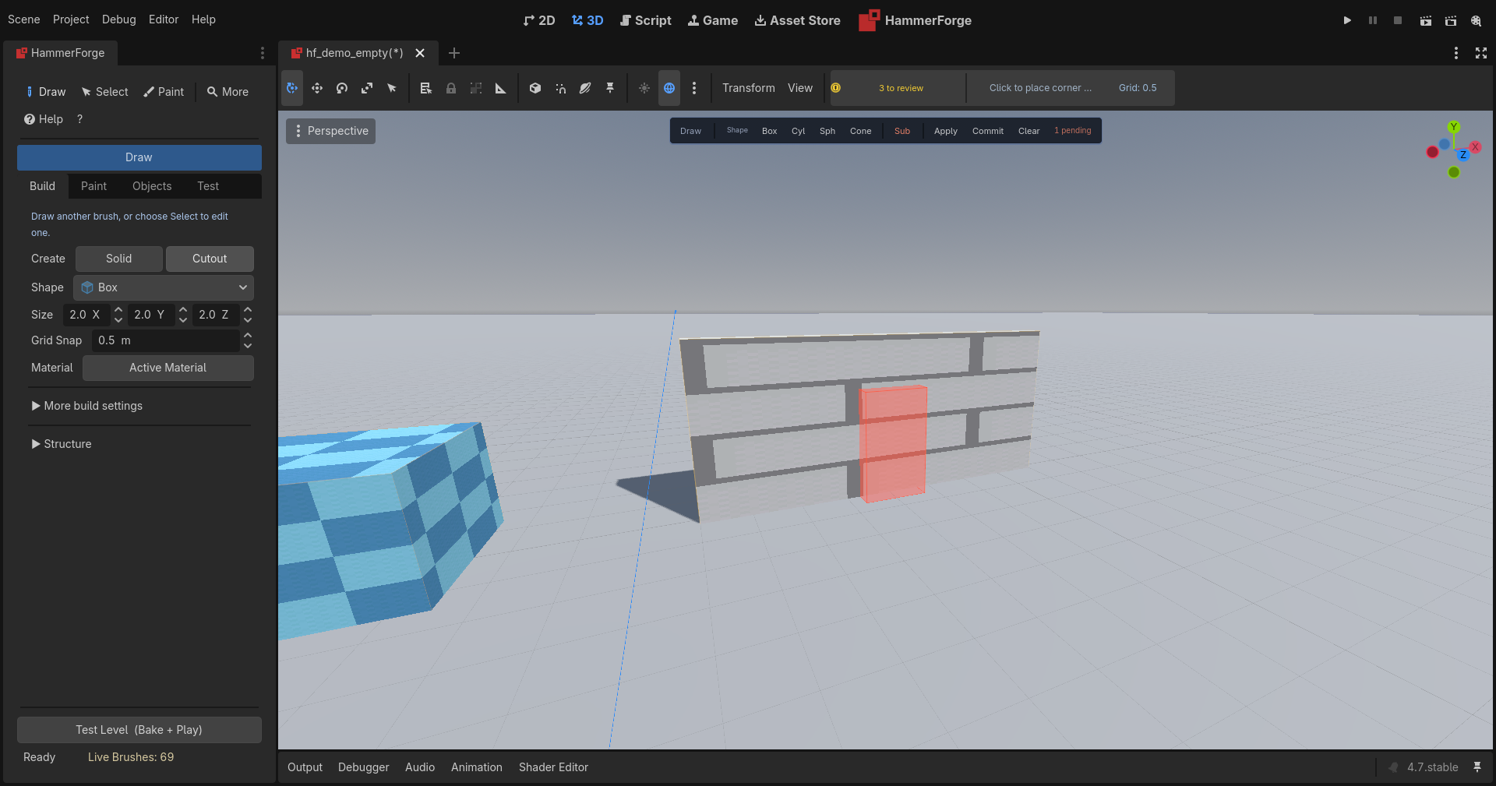
Task: Toggle the preview sunlight icon
Action: tap(644, 88)
